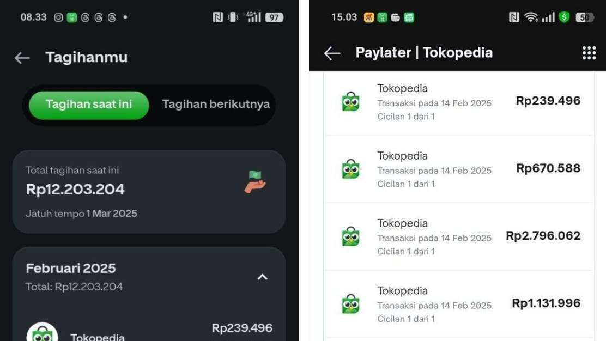
Task: Tap the hand holding money icon
Action: [x=255, y=182]
